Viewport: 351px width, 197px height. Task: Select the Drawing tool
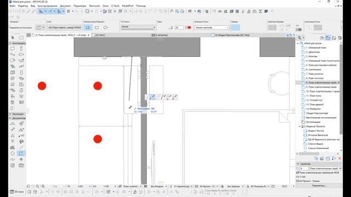21,165
